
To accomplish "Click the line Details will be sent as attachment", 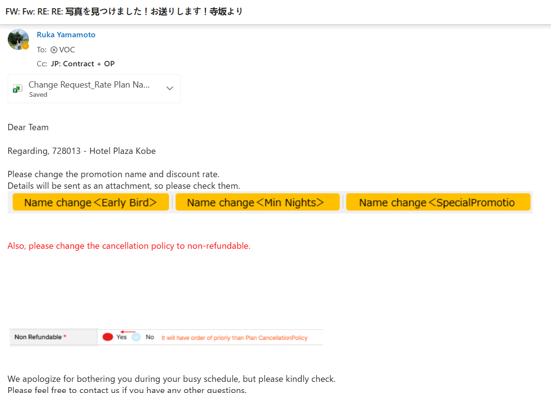I will coord(124,186).
